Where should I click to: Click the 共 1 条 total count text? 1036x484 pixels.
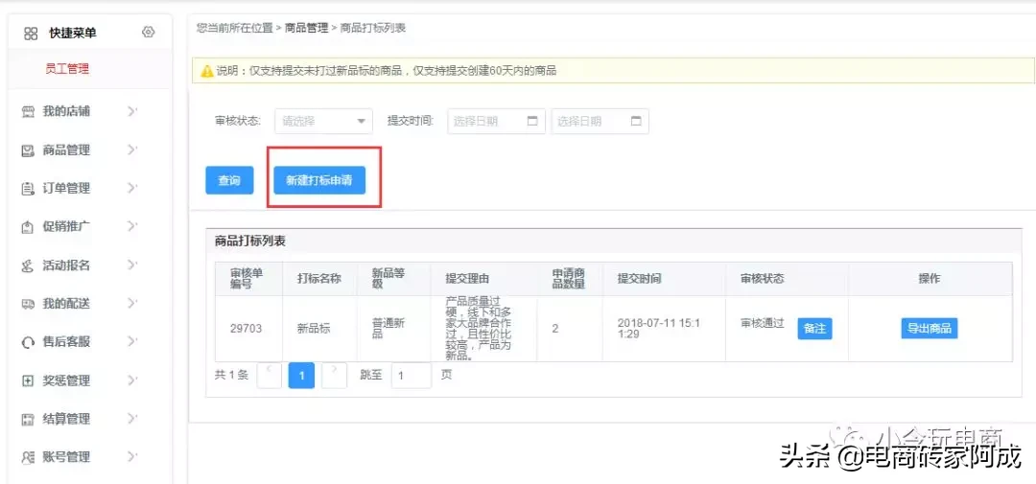pos(231,375)
